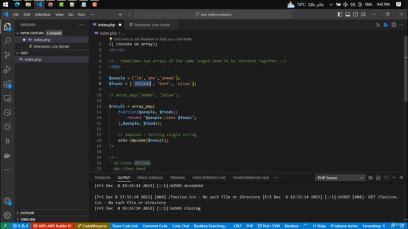Open the File menu
408x229 pixels.
[16, 15]
